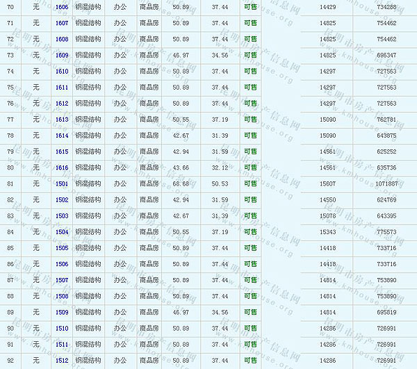Select room 1610 link
The image size is (417, 369).
pos(62,71)
